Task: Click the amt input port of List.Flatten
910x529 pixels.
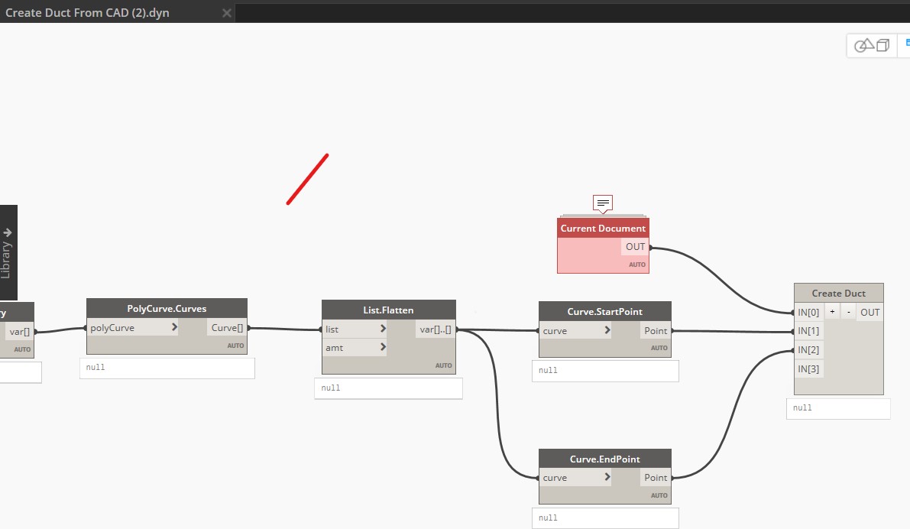Action: point(355,347)
